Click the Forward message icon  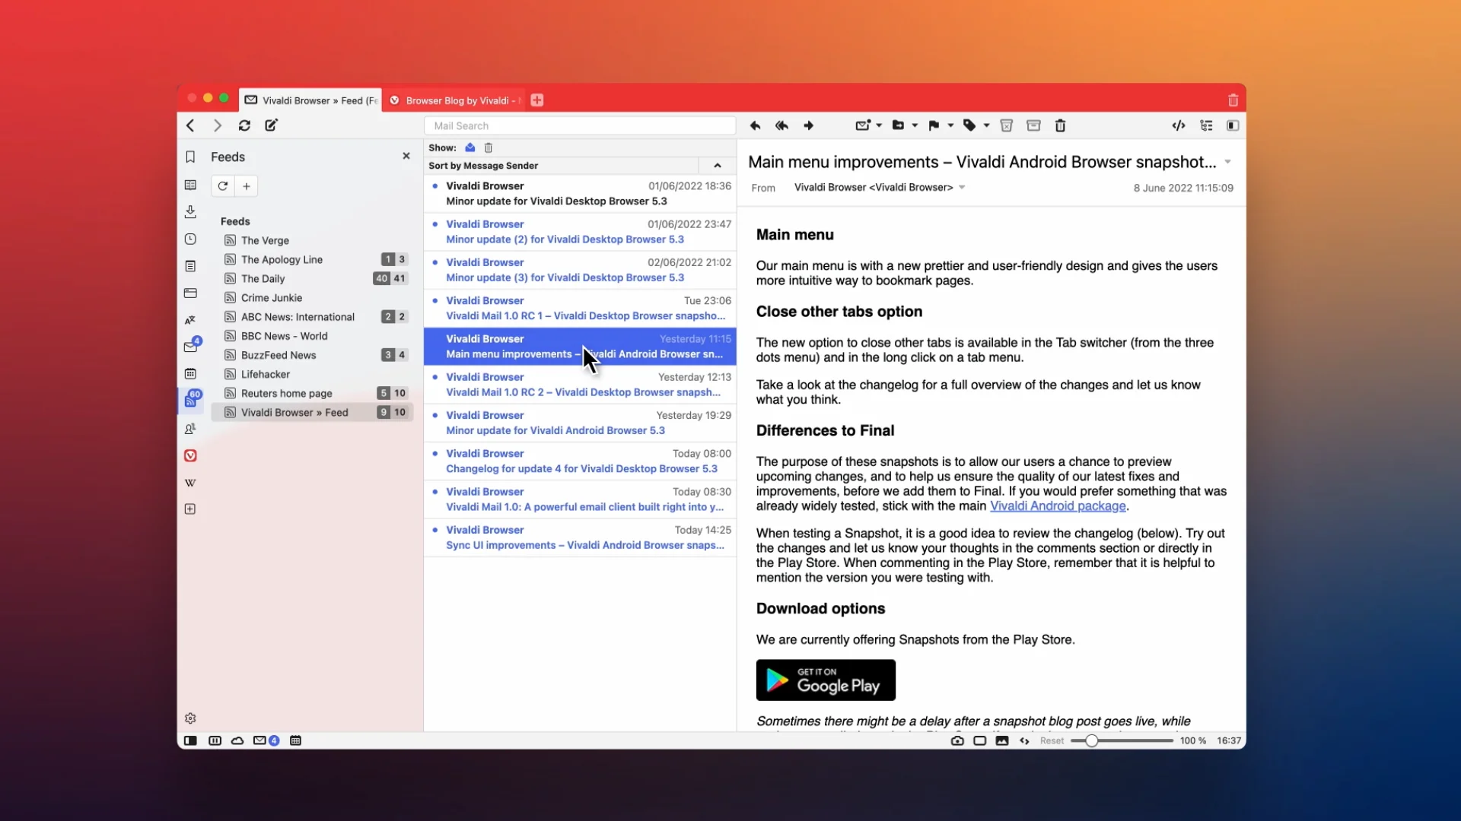pos(808,125)
